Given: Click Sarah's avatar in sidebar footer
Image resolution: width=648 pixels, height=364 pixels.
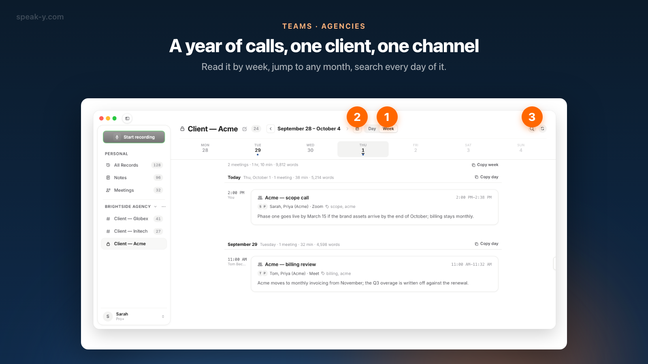Looking at the screenshot, I should (108, 316).
